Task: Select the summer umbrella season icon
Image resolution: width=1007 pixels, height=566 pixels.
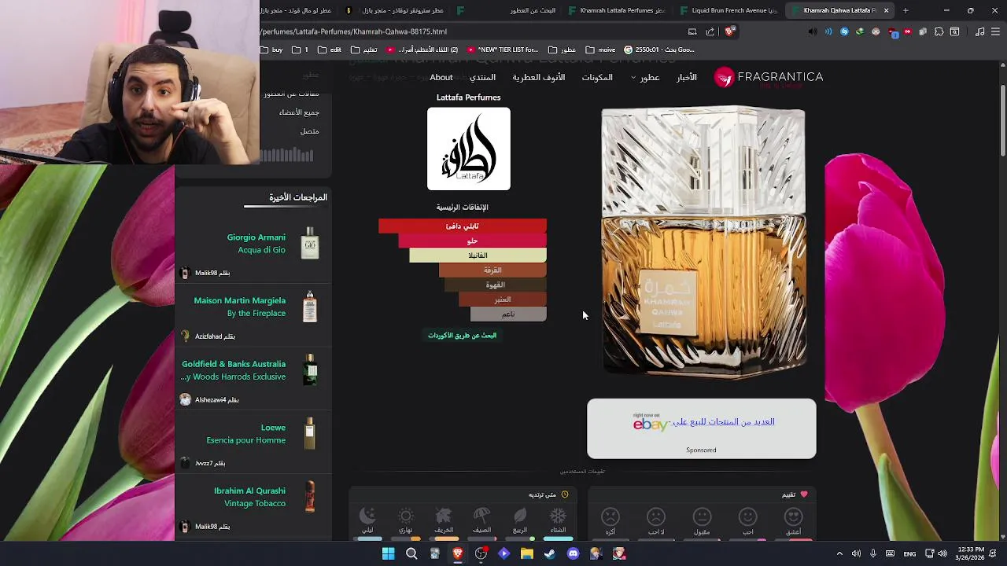Action: coord(481,516)
